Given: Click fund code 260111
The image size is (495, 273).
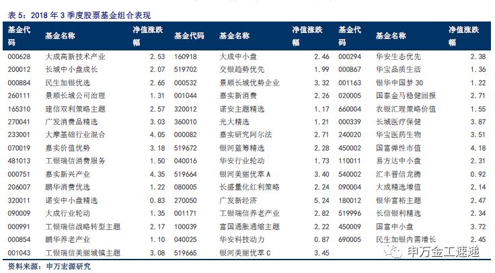Looking at the screenshot, I should tap(19, 95).
